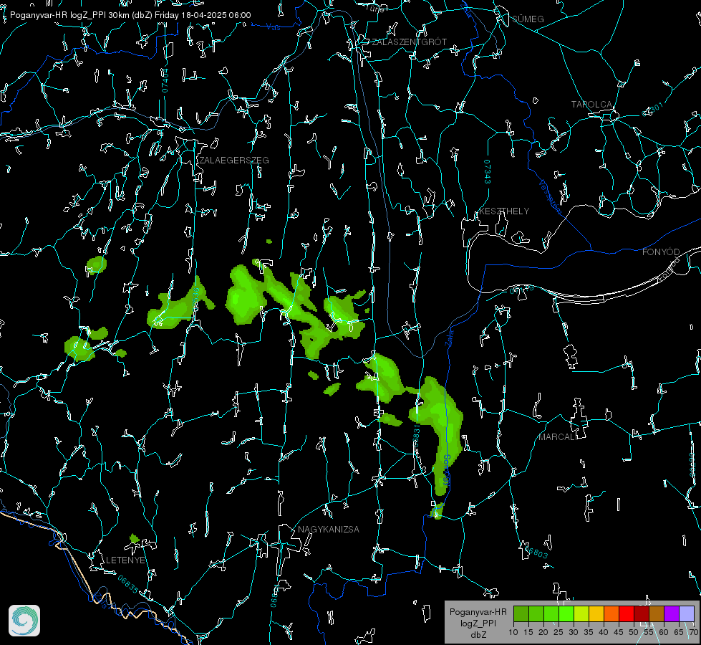Click the swirl logo icon
701x645 pixels.
24,621
